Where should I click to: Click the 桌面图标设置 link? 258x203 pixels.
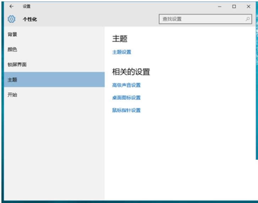(126, 98)
